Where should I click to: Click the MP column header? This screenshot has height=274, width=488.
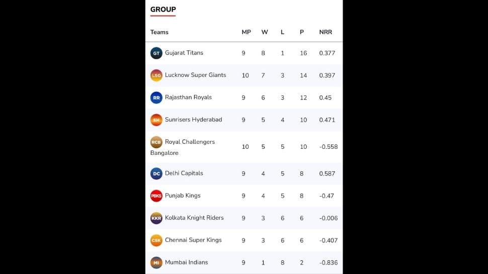[246, 32]
